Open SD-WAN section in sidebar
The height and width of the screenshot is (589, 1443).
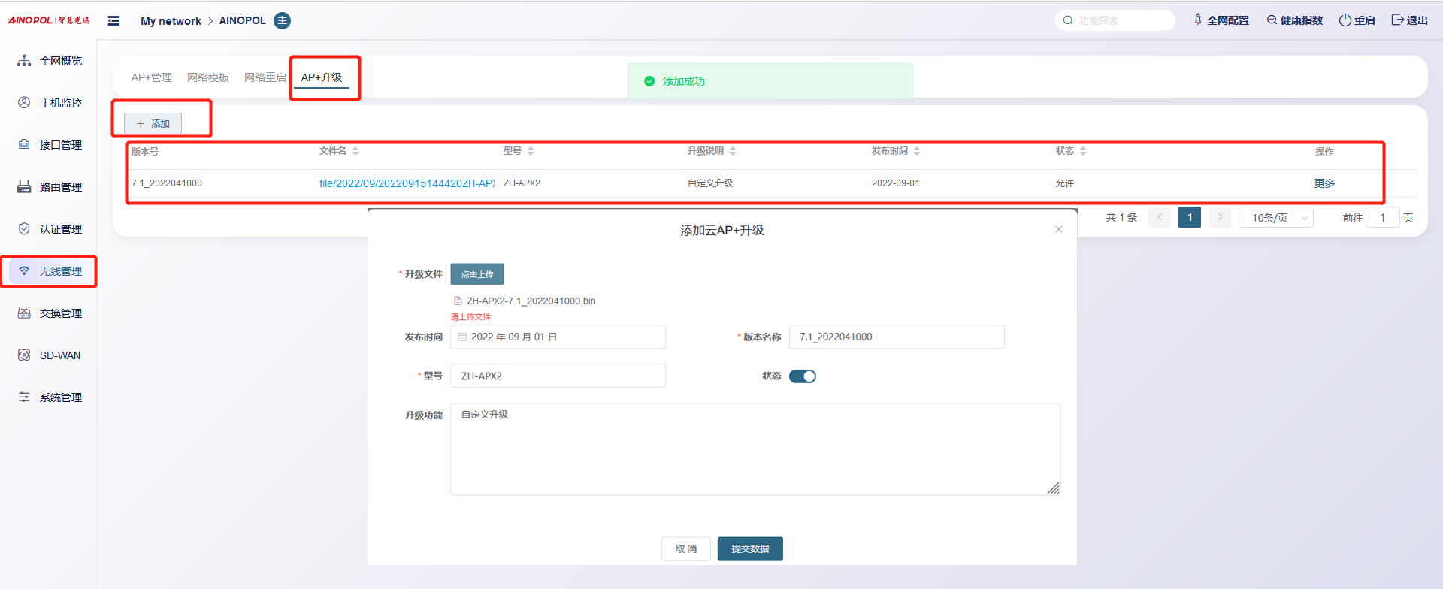[50, 355]
